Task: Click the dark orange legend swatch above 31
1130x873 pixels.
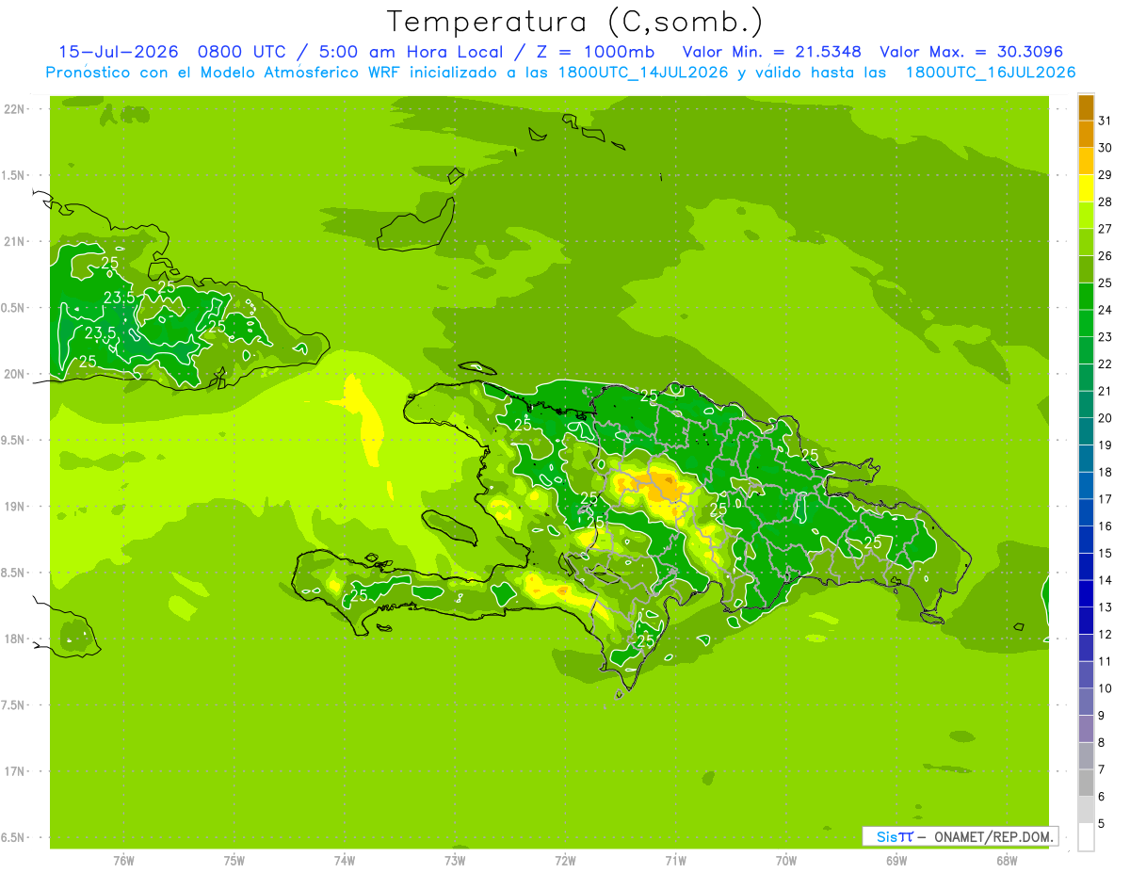Action: point(1086,106)
